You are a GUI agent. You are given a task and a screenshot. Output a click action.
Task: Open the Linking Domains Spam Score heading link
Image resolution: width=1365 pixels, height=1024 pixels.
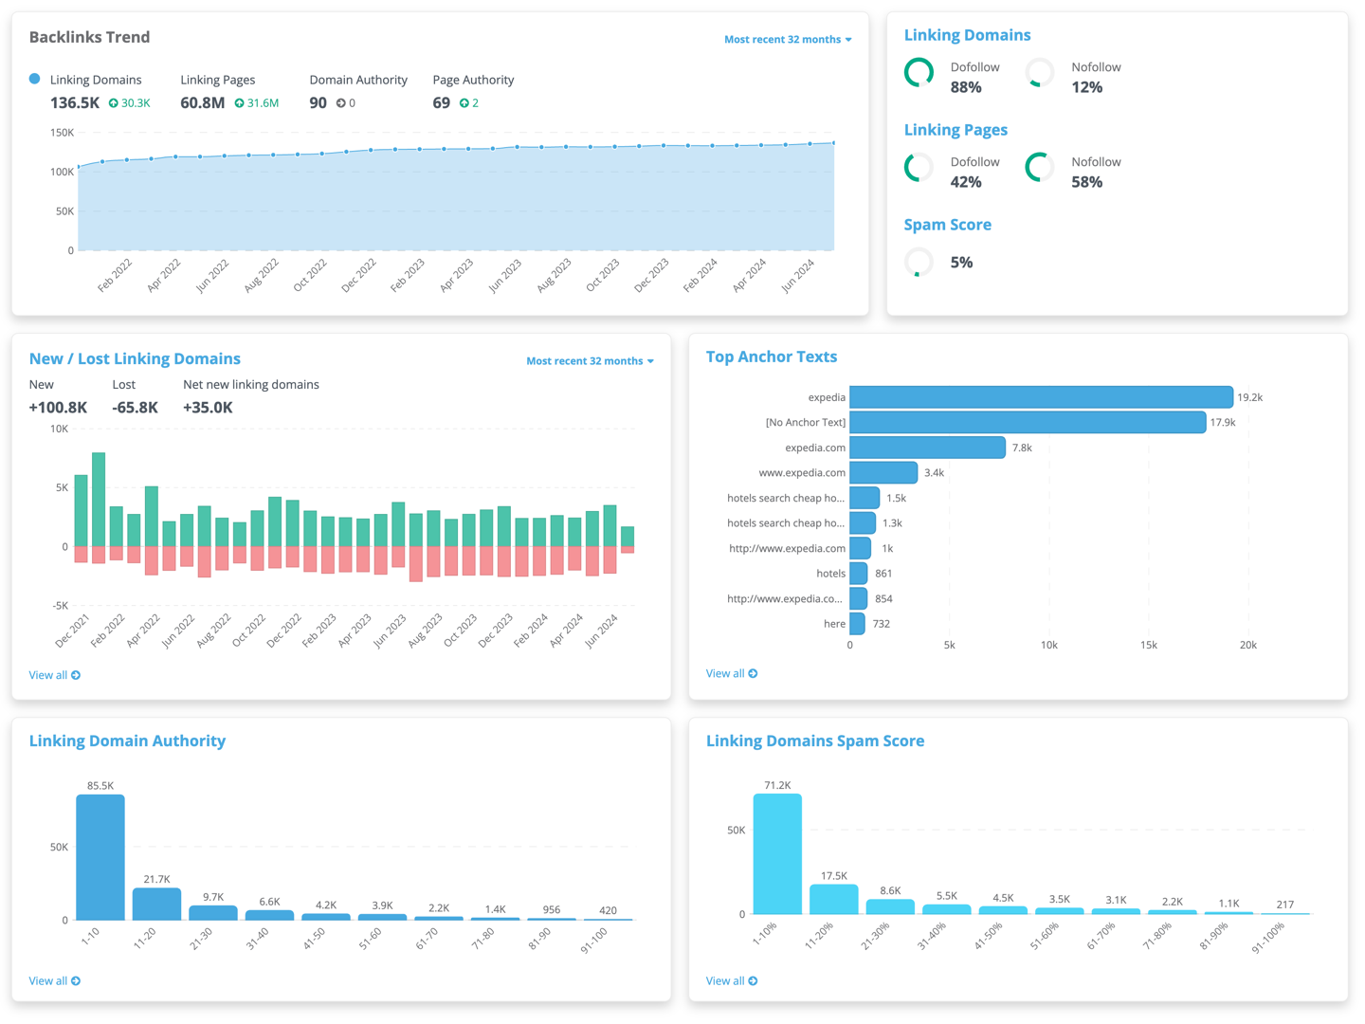click(x=815, y=741)
